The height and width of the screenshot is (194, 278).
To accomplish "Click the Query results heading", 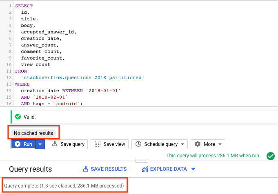I will click(31, 169).
